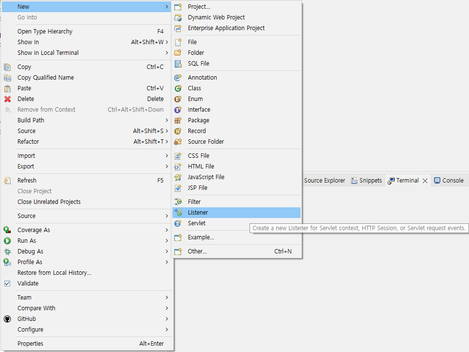The height and width of the screenshot is (352, 469).
Task: Expand the Build Path submenu arrow
Action: click(x=167, y=120)
